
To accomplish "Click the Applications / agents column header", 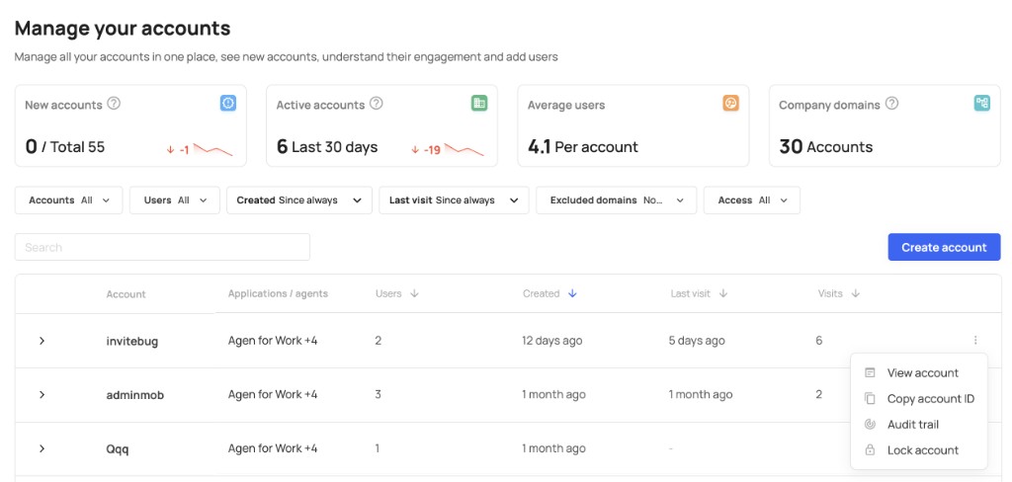I will pyautogui.click(x=278, y=293).
